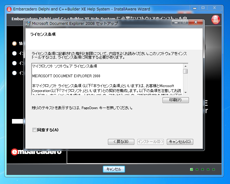This screenshot has height=184, width=230.
Task: Close the InstallAware Wizard window
Action: click(214, 8)
